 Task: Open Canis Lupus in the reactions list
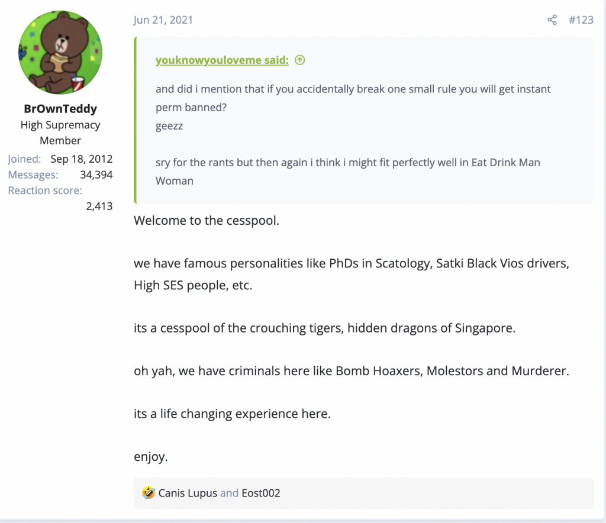tap(188, 493)
